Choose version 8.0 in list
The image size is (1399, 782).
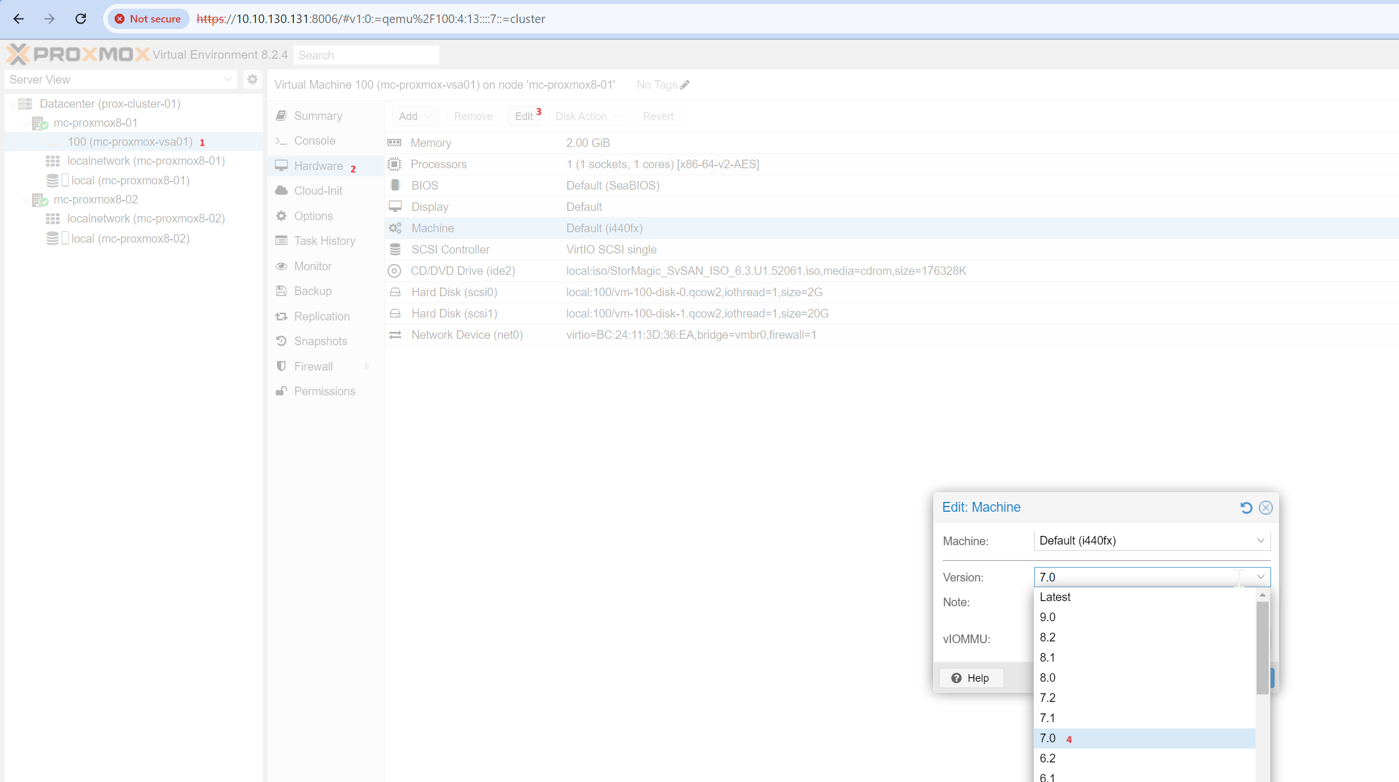(x=1145, y=678)
